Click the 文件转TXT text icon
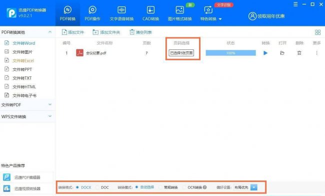 (x=7, y=77)
